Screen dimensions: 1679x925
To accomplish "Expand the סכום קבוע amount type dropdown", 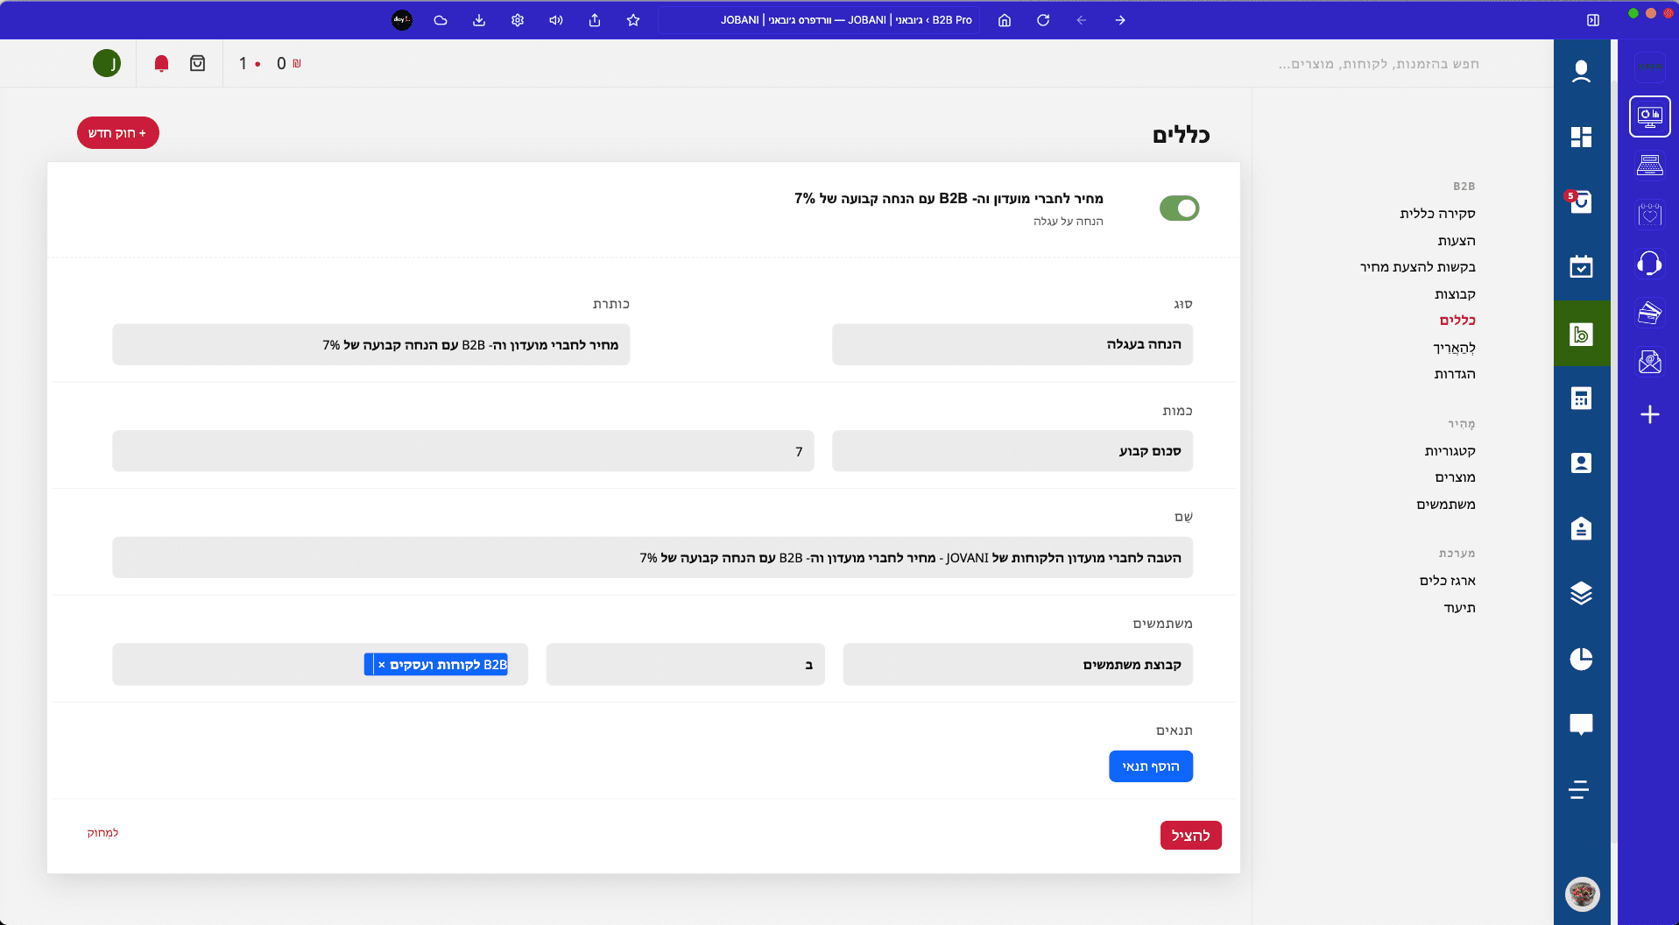I will coord(1012,451).
